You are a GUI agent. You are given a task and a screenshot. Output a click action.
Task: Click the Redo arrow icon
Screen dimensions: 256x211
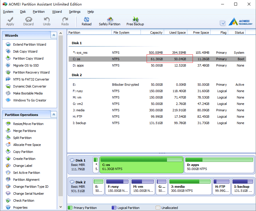click(x=65, y=19)
